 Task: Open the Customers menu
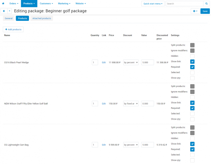pos(46,4)
